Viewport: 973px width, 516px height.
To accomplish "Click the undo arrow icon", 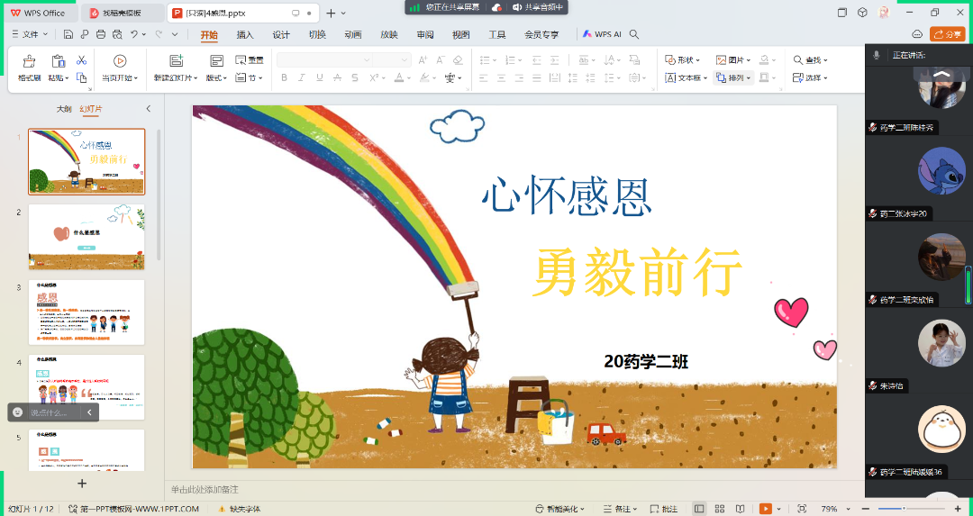I will pyautogui.click(x=134, y=34).
